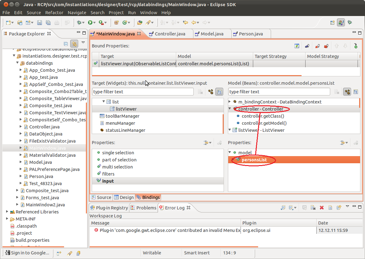
Task: Open the Debug button dropdown arrow
Action: 83,22
